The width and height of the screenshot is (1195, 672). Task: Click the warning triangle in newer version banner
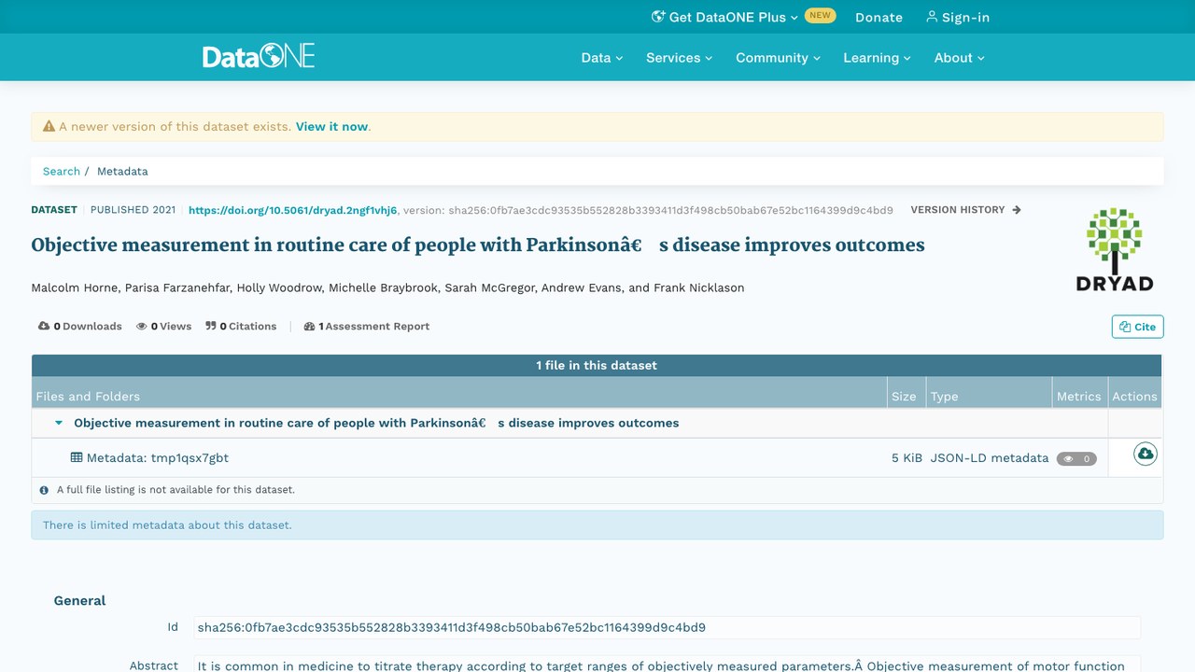click(x=49, y=126)
